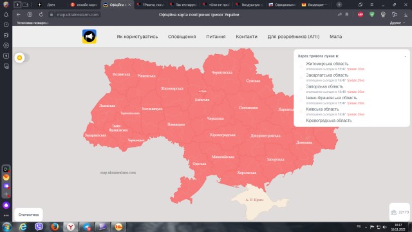Viewport: 412px width, 232px height.
Task: Go back with the browser back arrow
Action: pyautogui.click(x=18, y=15)
